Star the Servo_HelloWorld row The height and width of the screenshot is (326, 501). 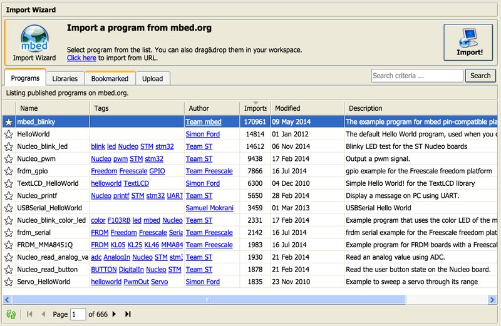[9, 282]
